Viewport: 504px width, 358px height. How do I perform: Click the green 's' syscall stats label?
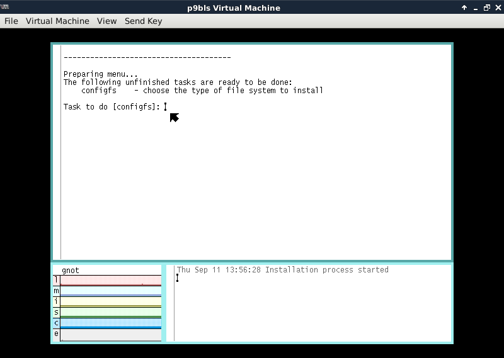(x=56, y=312)
